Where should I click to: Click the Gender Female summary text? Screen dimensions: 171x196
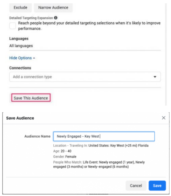(x=65, y=157)
